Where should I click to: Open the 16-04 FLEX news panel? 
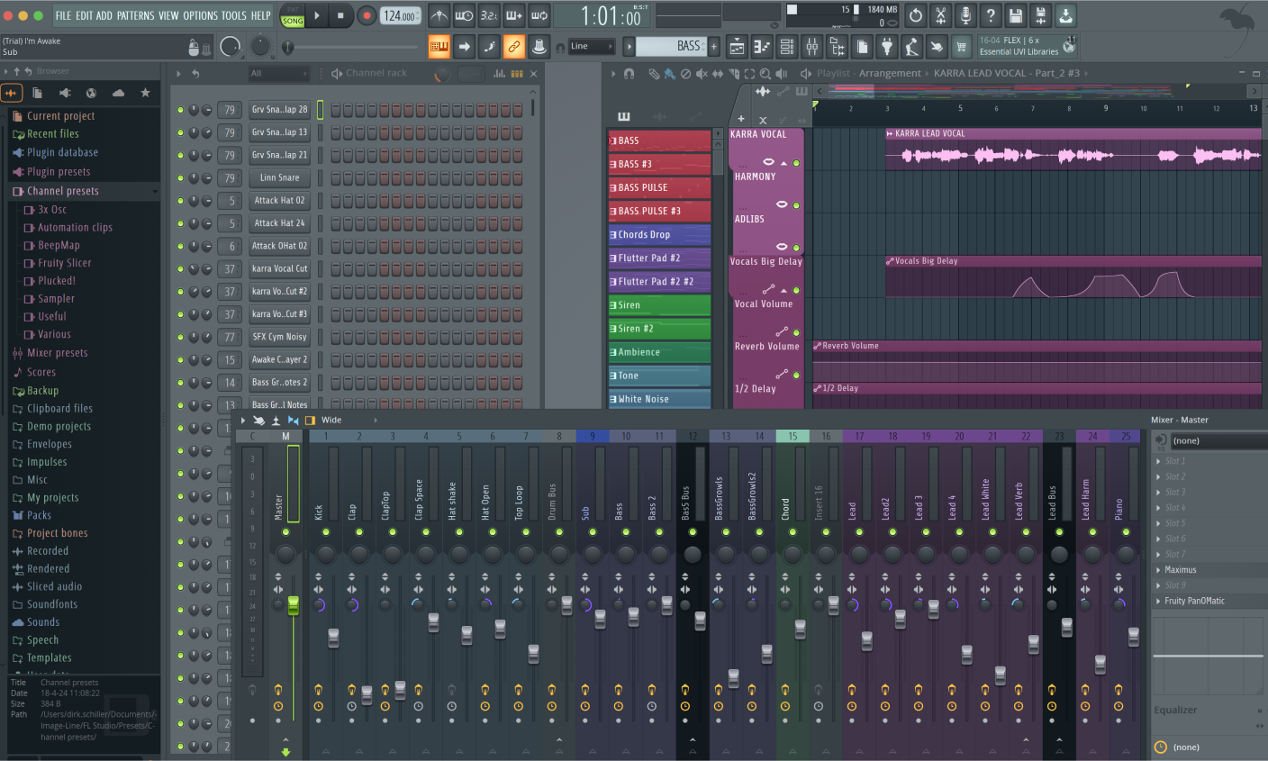click(x=1027, y=46)
